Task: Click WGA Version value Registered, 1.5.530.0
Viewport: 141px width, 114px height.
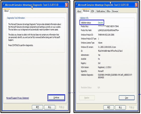Action: click(x=105, y=67)
